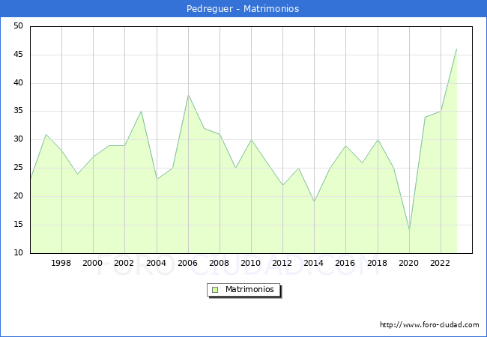
Task: Select the 2014 x-axis label
Action: click(314, 263)
